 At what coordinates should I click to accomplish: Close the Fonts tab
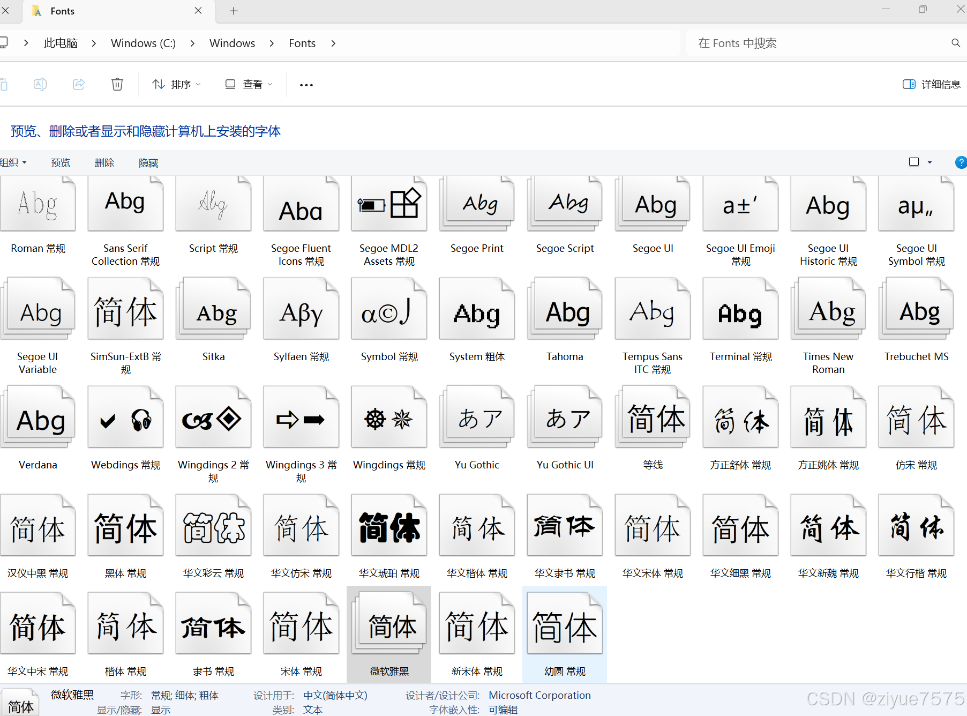198,11
